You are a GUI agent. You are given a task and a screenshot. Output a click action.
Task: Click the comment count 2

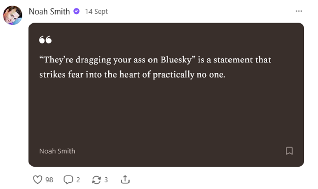[78, 180]
